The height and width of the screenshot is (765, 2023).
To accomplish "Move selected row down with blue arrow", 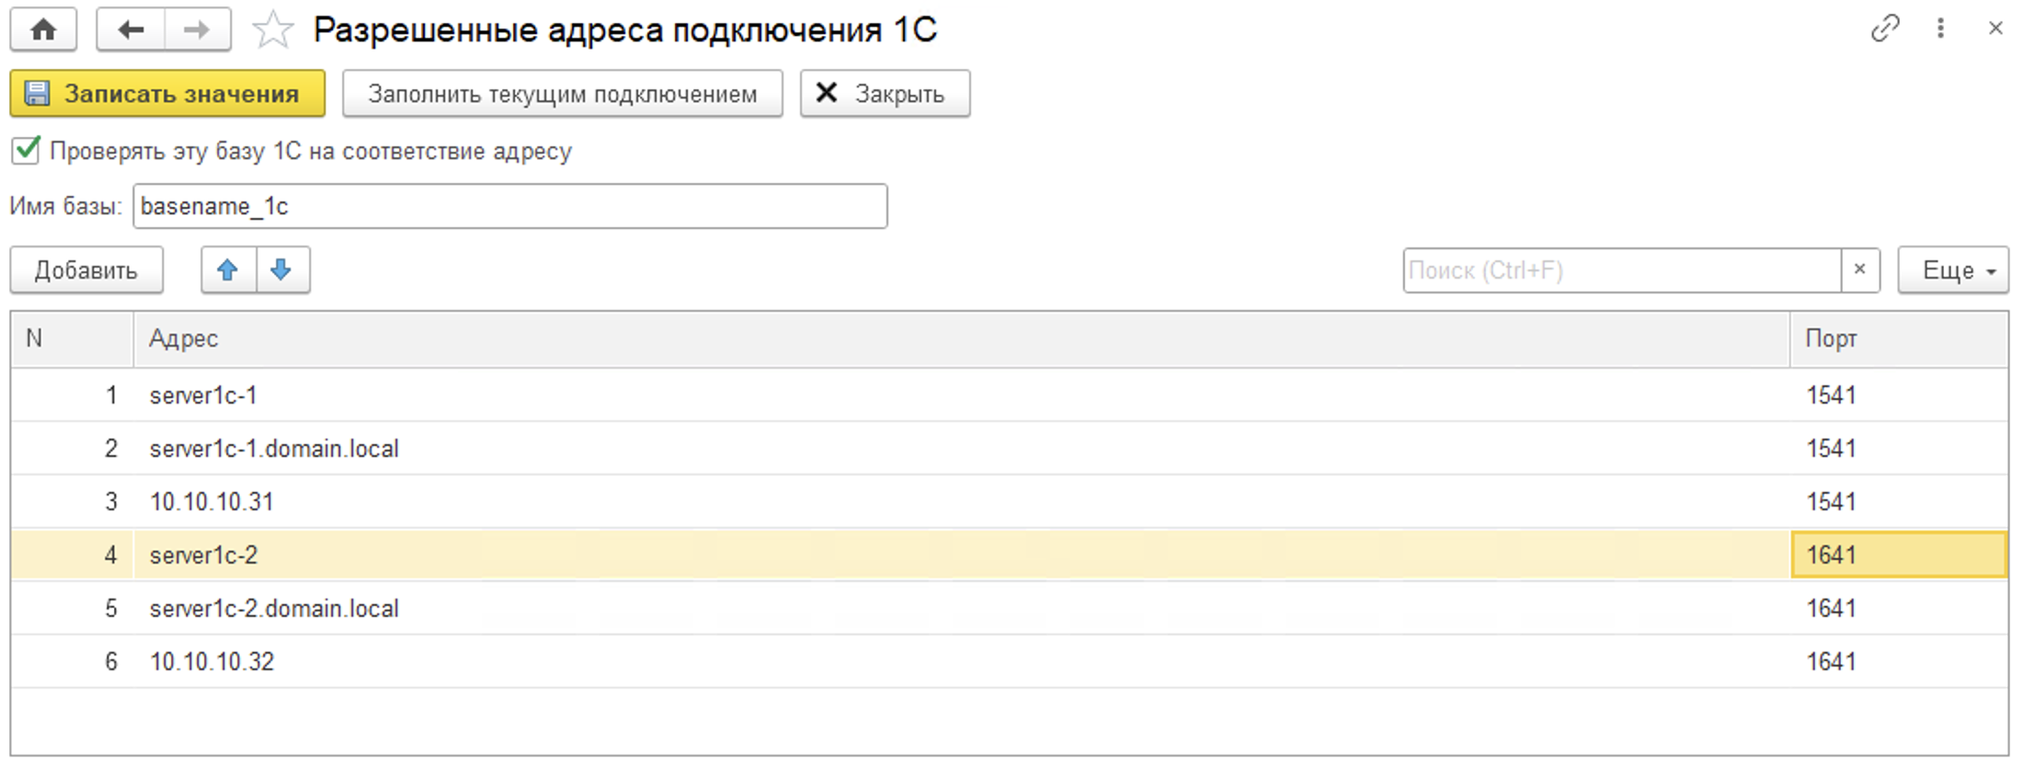I will [x=281, y=269].
